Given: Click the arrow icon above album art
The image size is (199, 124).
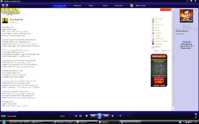Looking at the screenshot, I should coord(196,10).
